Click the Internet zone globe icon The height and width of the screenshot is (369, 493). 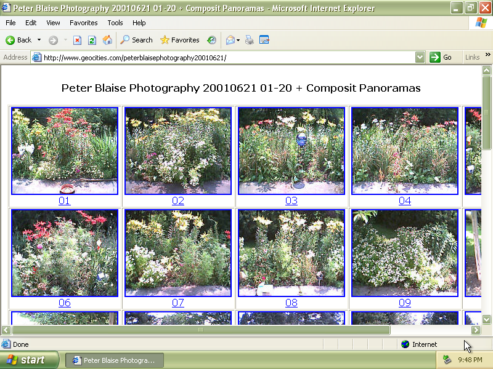tap(405, 344)
